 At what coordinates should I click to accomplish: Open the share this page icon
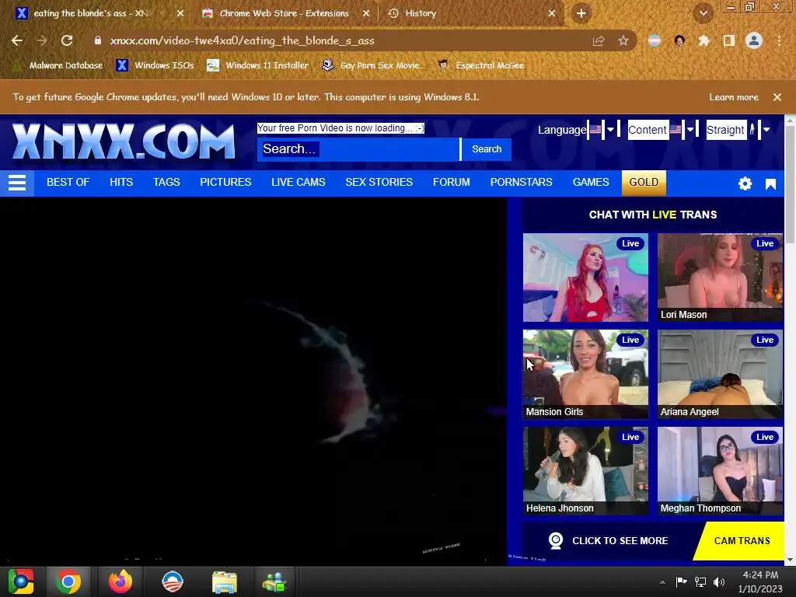tap(599, 41)
